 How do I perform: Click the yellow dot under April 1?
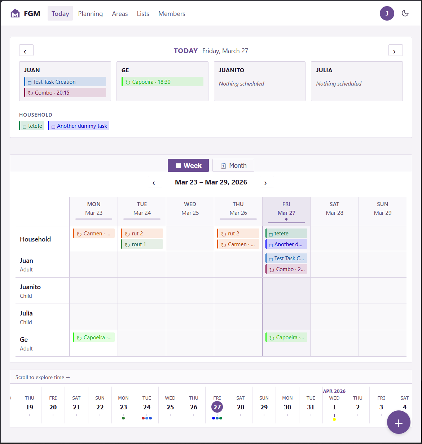334,419
